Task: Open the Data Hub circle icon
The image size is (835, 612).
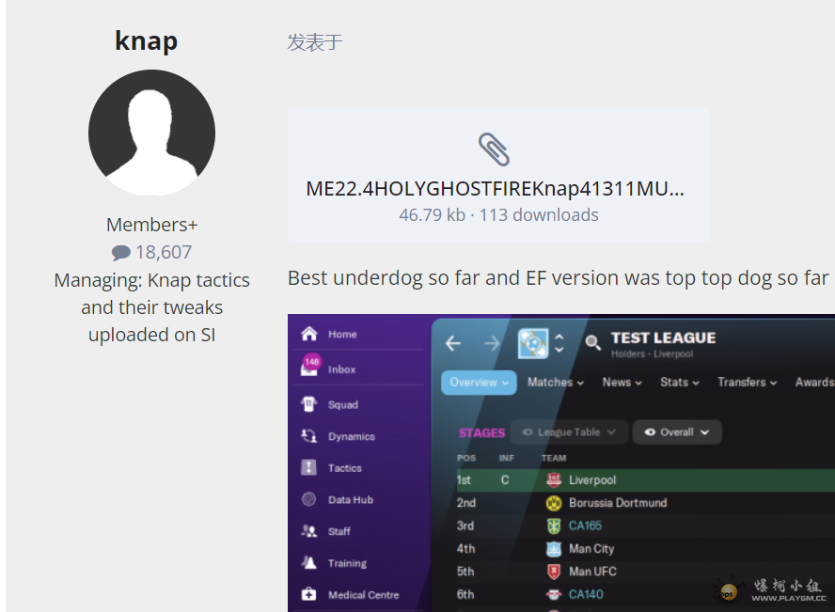Action: [x=308, y=499]
